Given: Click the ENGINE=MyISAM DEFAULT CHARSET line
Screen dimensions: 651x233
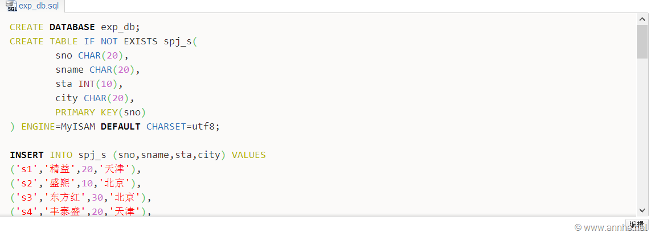Looking at the screenshot, I should 114,126.
